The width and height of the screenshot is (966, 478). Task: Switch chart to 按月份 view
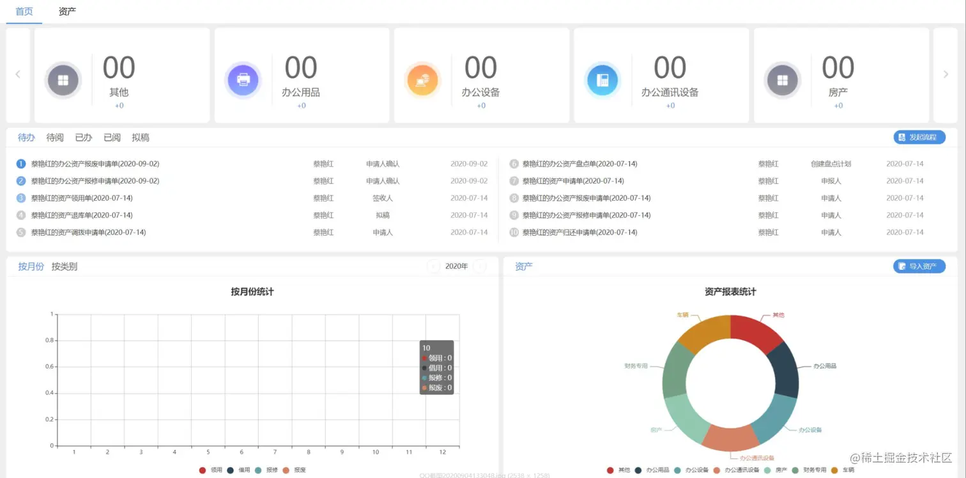click(x=31, y=266)
